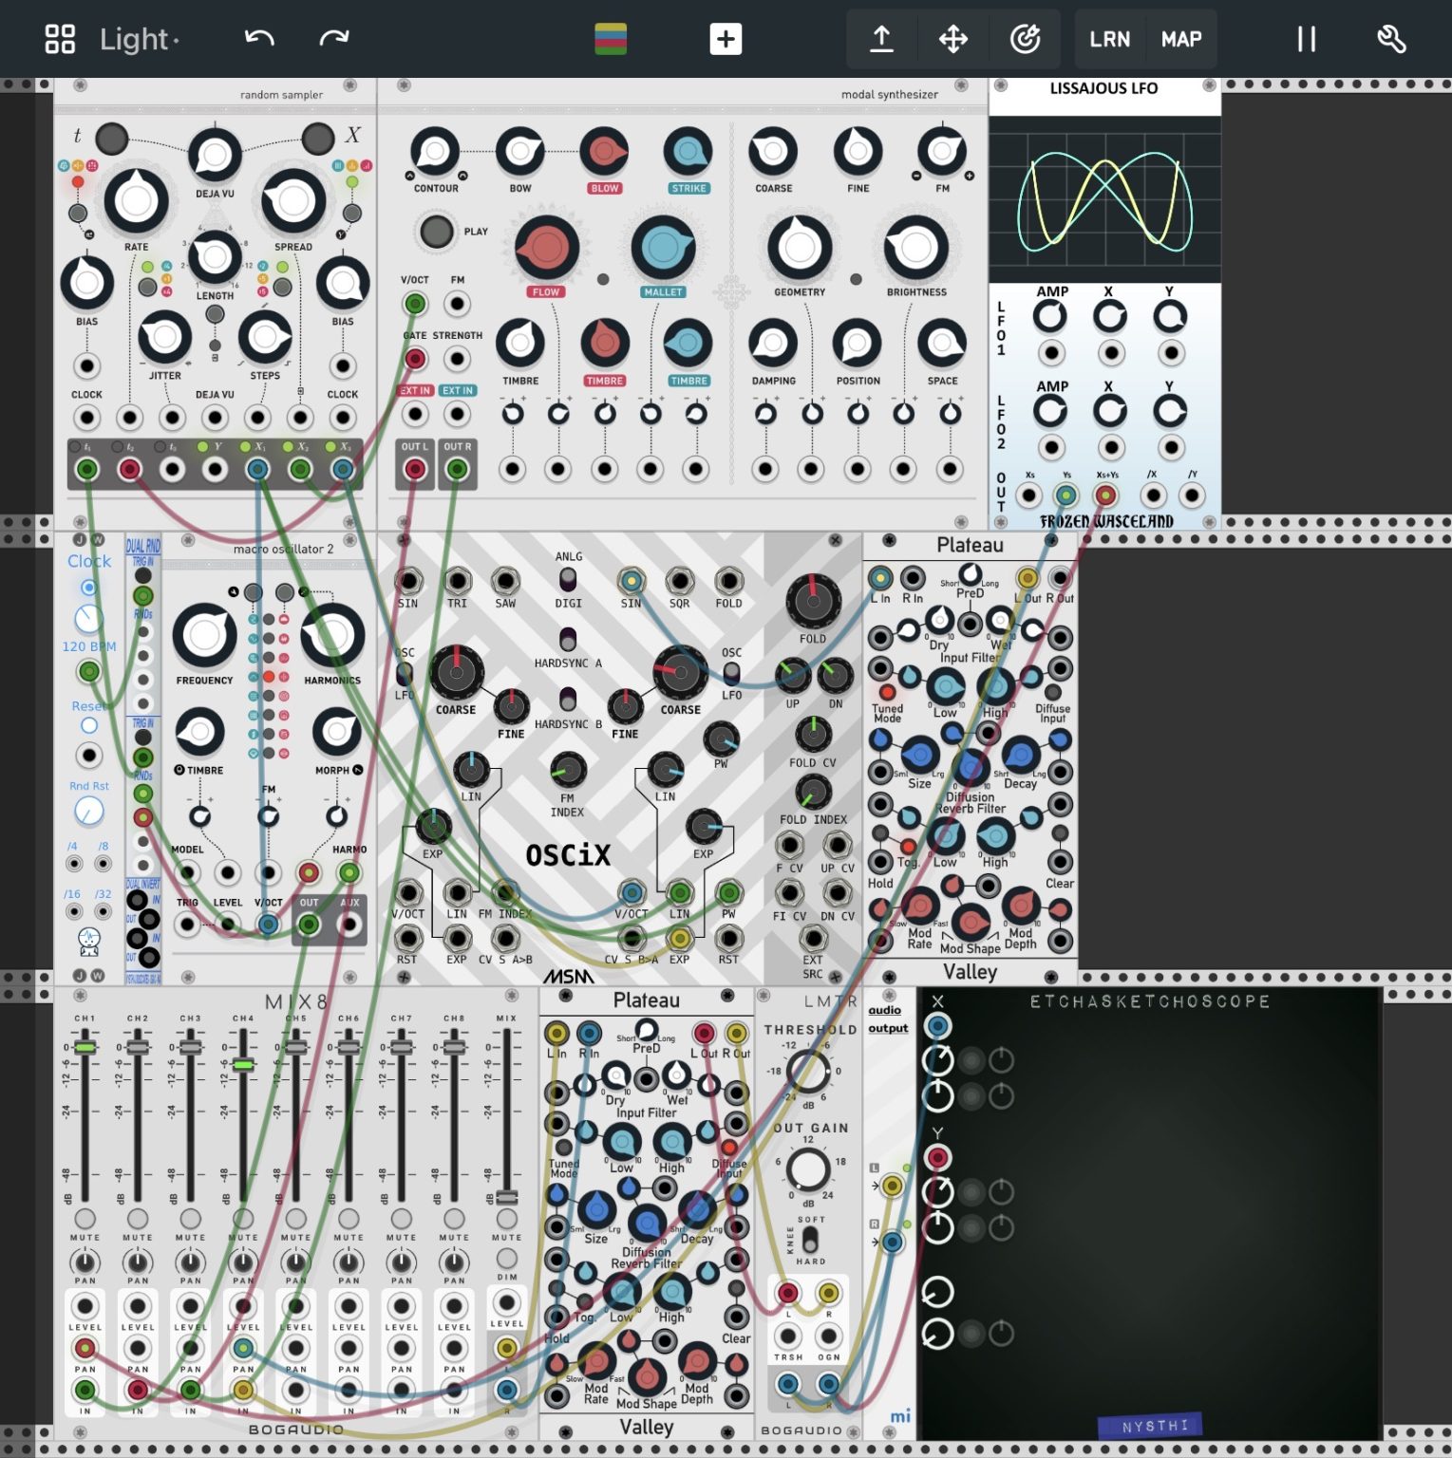Click the Lissajous LFO waveform display

pos(1104,199)
